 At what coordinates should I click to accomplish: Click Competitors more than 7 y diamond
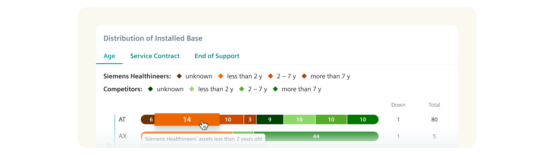pos(275,89)
